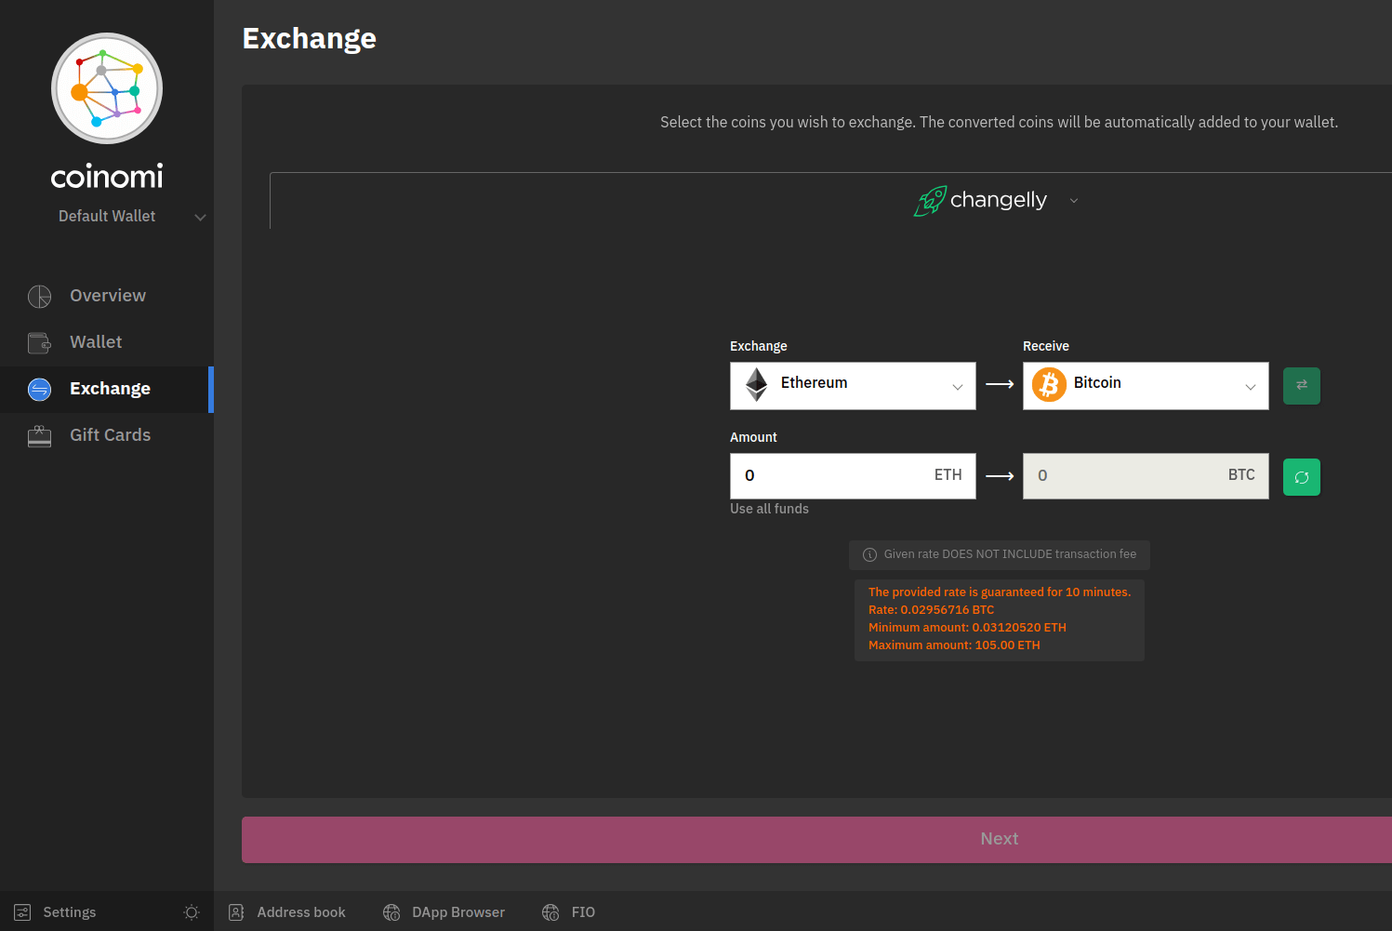Click the Address book icon
The width and height of the screenshot is (1392, 931).
click(236, 911)
